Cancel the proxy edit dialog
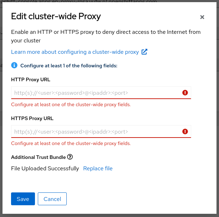219x217 pixels. coord(52,199)
